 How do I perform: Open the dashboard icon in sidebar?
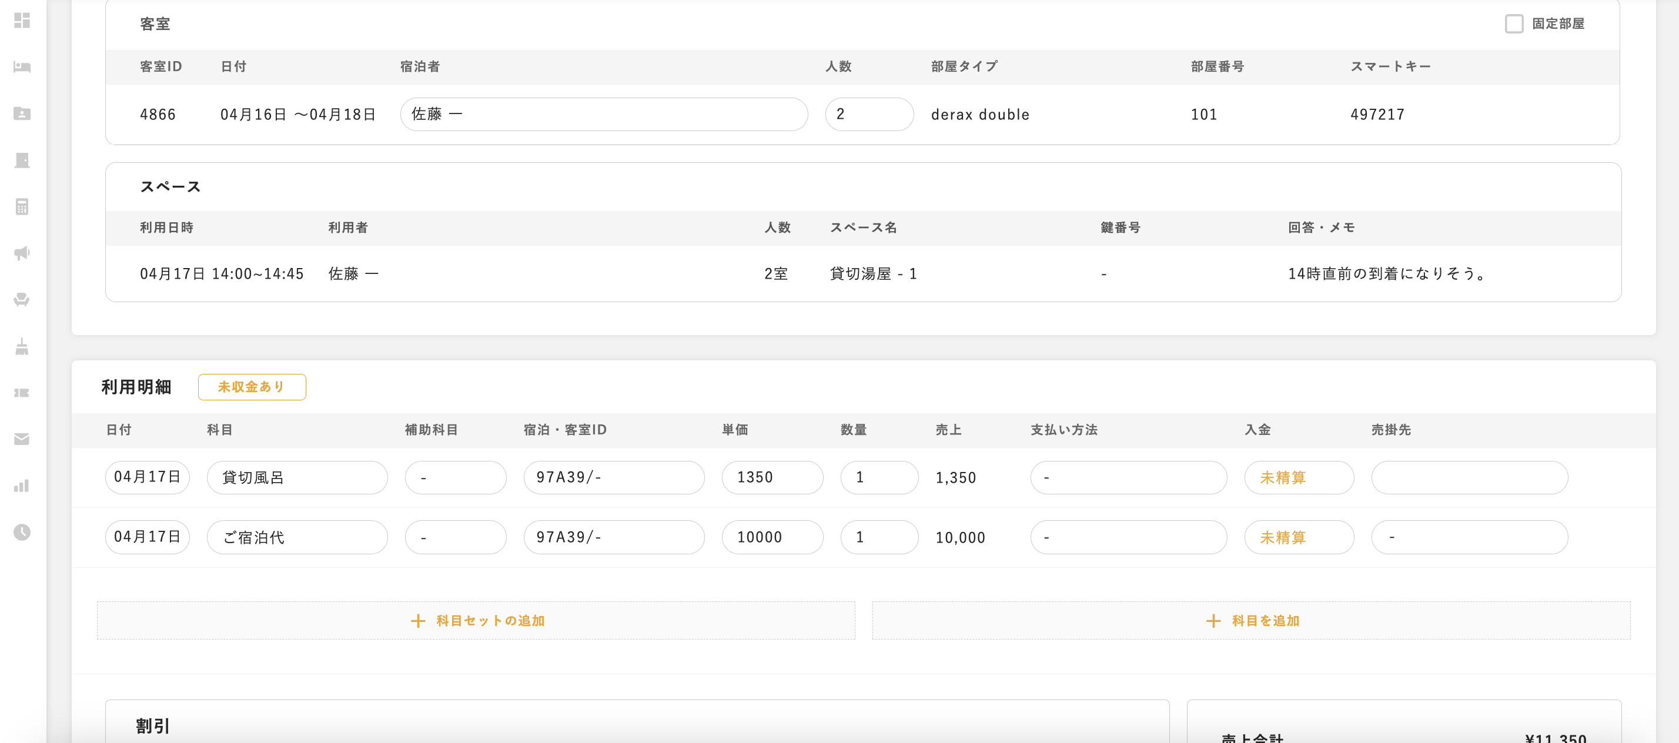coord(22,21)
